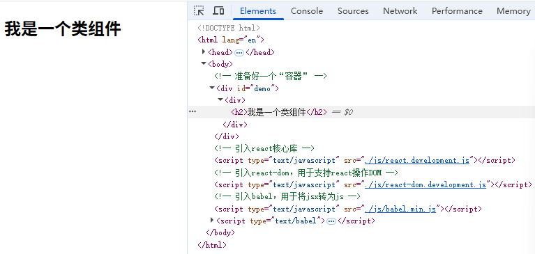535x254 pixels.
Task: Open the Performance tab
Action: point(457,11)
